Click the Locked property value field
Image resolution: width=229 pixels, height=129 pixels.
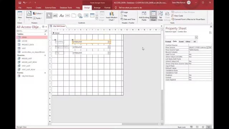[x=200, y=77]
